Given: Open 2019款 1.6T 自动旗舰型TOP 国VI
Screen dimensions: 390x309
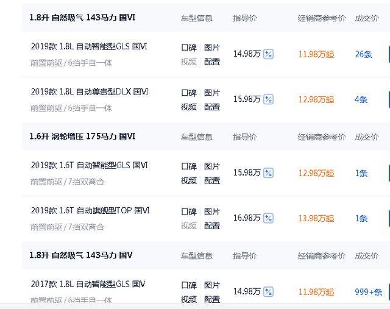Looking at the screenshot, I should pos(90,211).
